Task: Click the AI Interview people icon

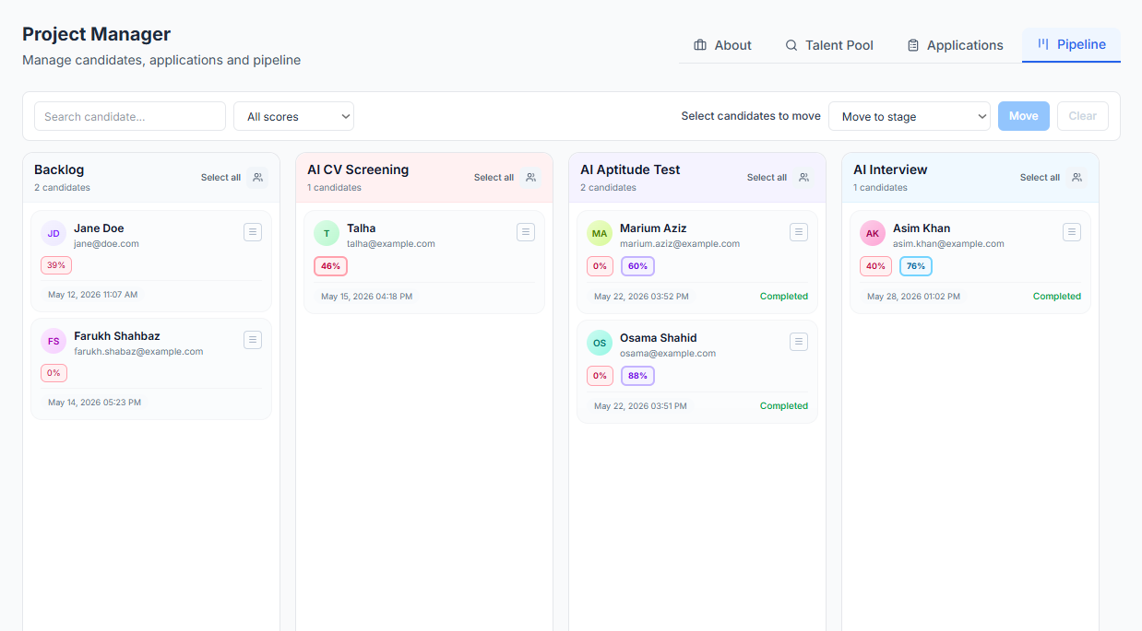Action: (1077, 178)
